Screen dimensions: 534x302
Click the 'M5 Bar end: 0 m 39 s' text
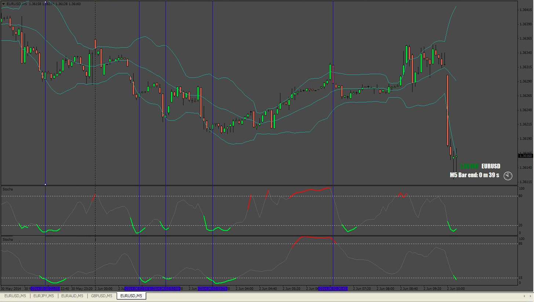tap(475, 175)
